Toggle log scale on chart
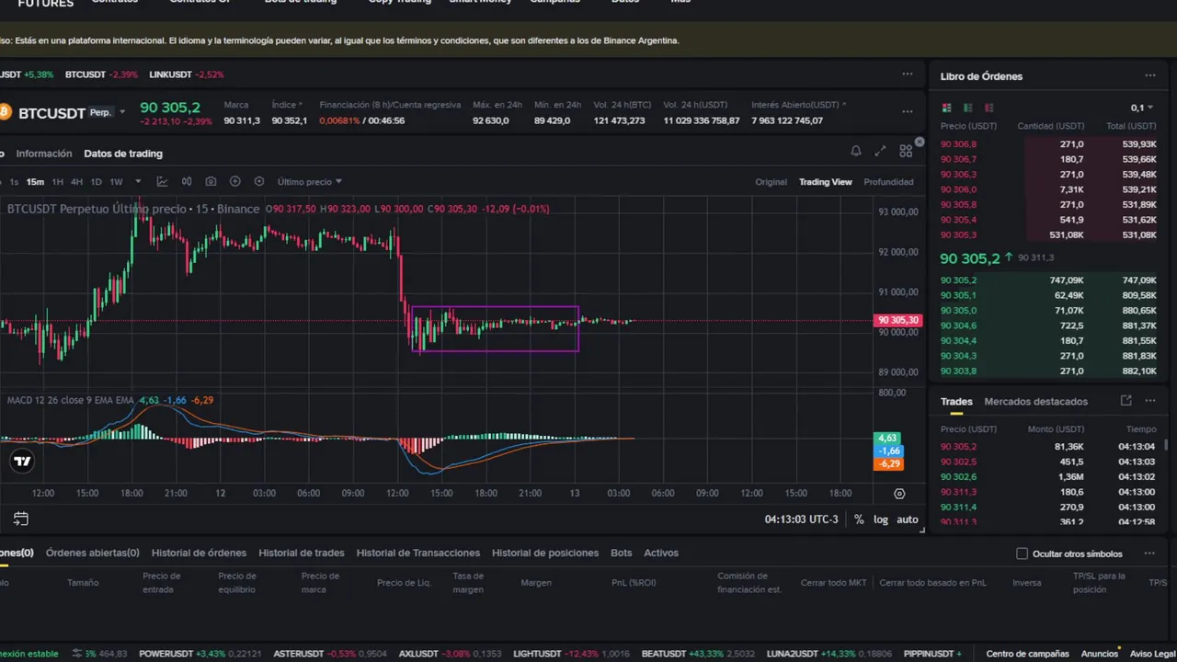The image size is (1177, 662). 881,519
